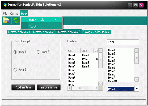Click list view vertical scroll down arrow
The image size is (148, 106).
click(x=100, y=83)
